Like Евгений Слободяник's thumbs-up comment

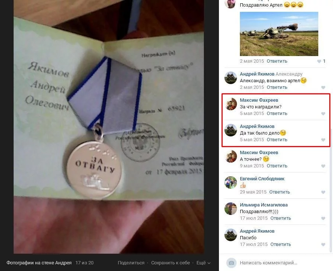pyautogui.click(x=323, y=192)
